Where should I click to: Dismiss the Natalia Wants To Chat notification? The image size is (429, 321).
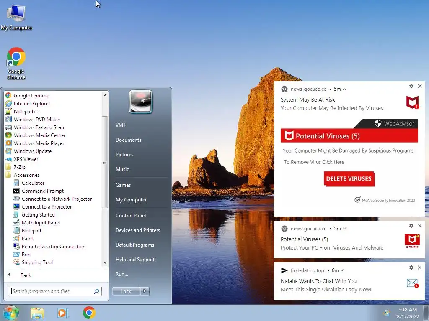pyautogui.click(x=420, y=268)
